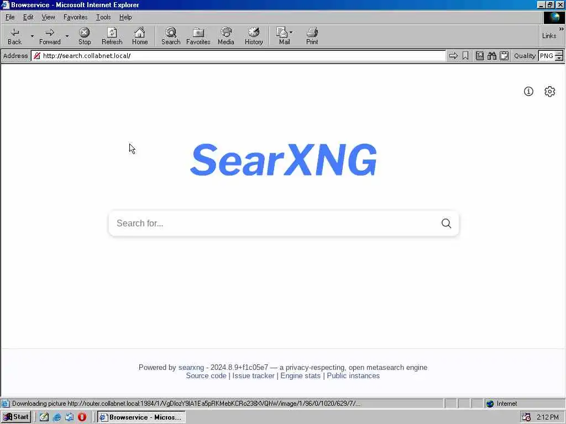The image size is (566, 424).
Task: Click the status bar downloading picture text
Action: pos(186,404)
